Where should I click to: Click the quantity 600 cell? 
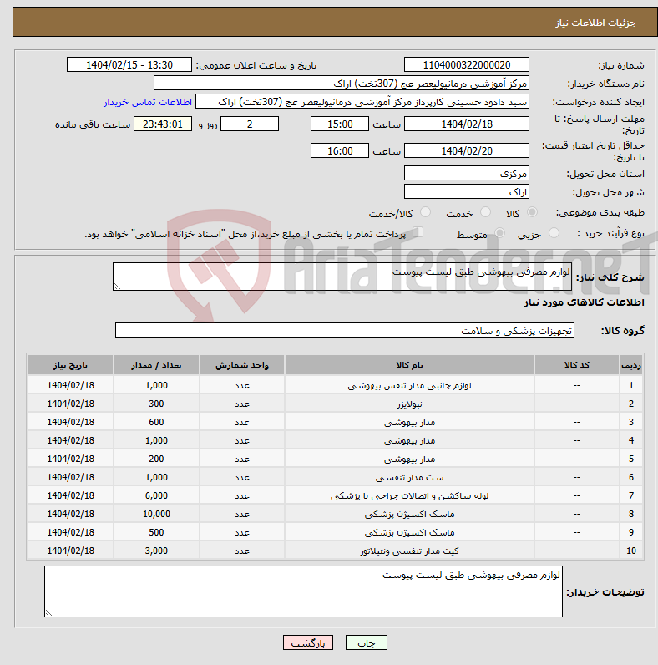[x=156, y=422]
